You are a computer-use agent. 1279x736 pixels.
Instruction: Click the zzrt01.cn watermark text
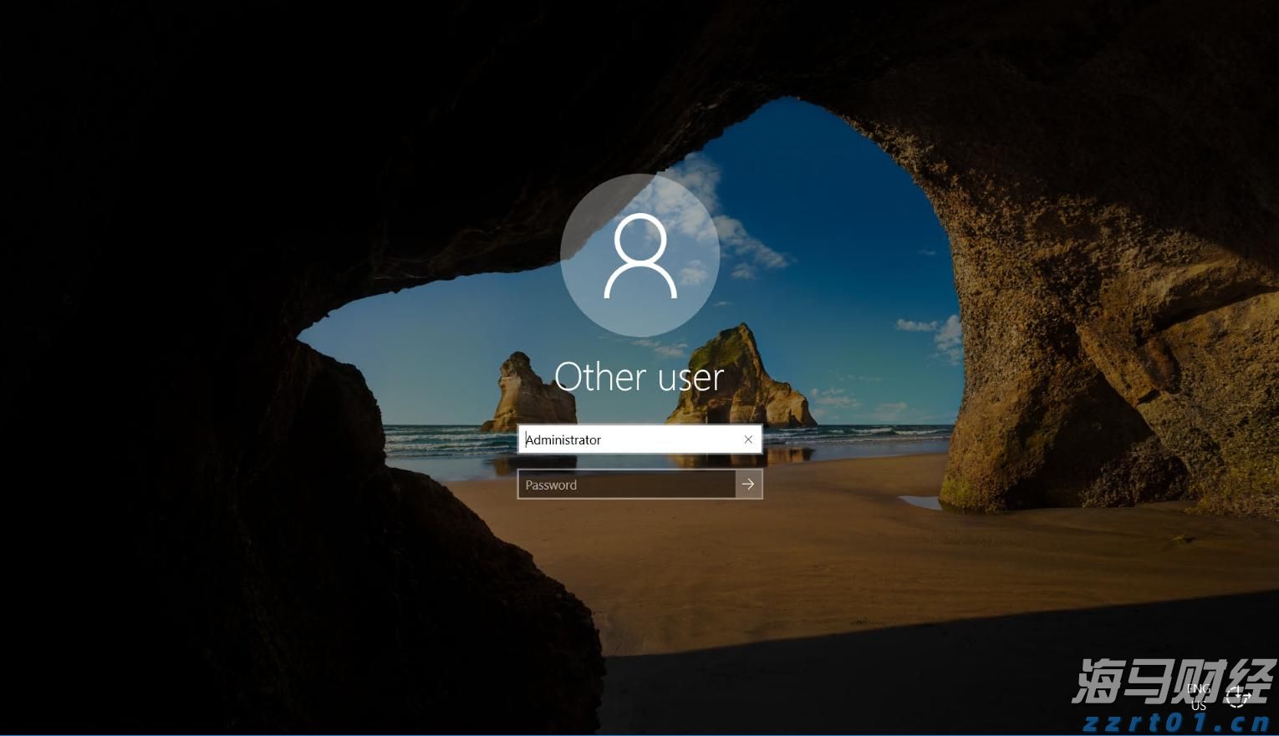pos(1177,723)
